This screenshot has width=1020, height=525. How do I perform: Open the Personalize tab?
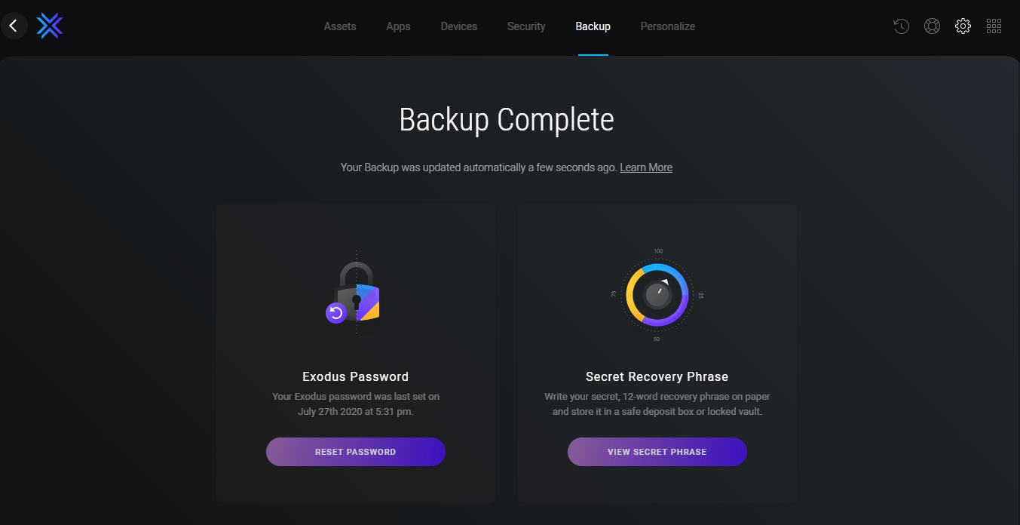point(668,26)
